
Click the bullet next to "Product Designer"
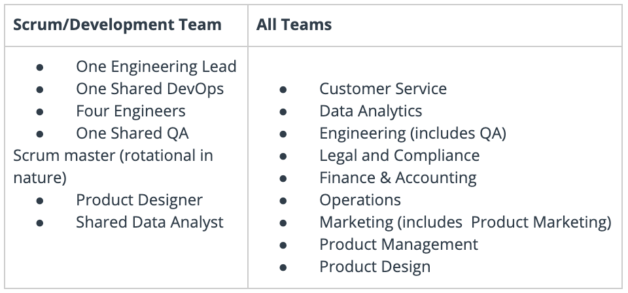pos(40,201)
